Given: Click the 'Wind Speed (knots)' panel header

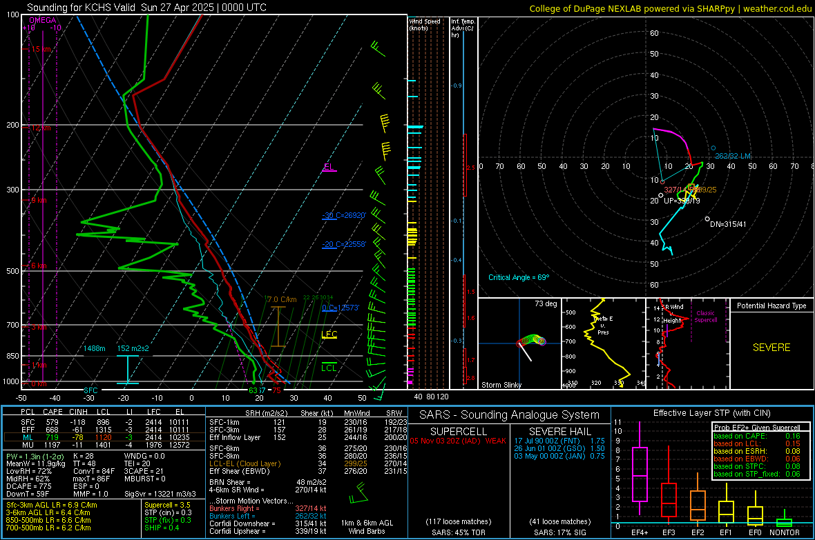Looking at the screenshot, I should click(x=425, y=24).
